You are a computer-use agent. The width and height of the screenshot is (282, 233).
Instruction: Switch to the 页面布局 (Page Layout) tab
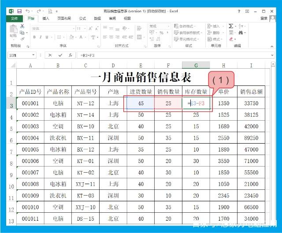pos(64,18)
